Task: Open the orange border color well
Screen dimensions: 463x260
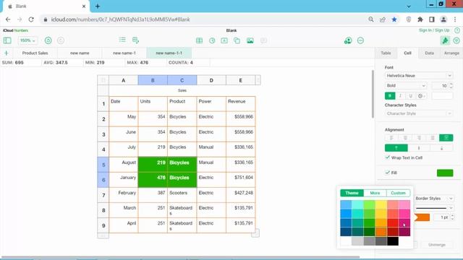Action: 422,217
